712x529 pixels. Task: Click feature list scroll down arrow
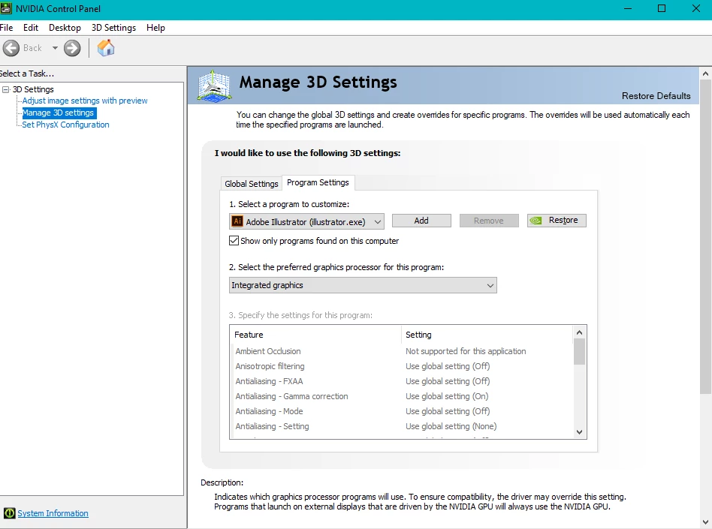coord(579,432)
